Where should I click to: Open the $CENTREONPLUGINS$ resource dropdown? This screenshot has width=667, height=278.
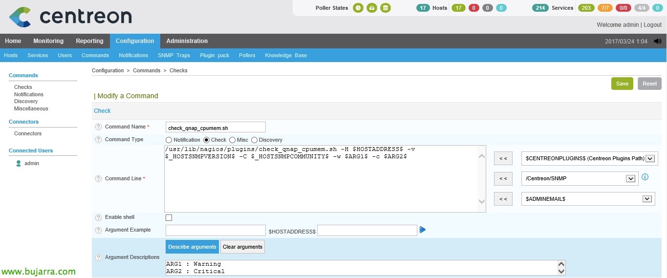pos(590,158)
